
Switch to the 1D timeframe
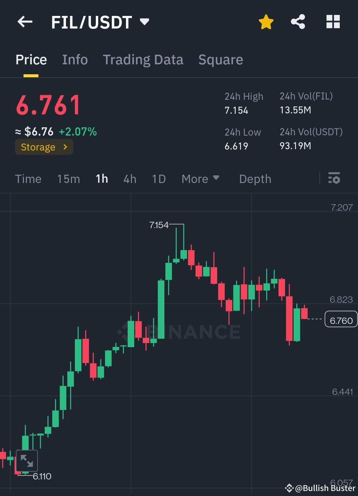tap(158, 179)
